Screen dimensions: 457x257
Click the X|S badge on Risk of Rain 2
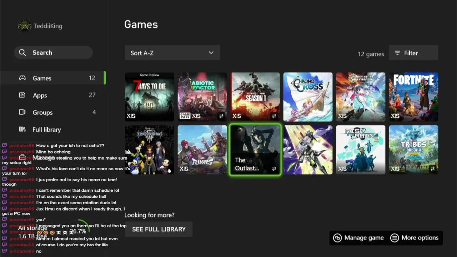tap(342, 169)
